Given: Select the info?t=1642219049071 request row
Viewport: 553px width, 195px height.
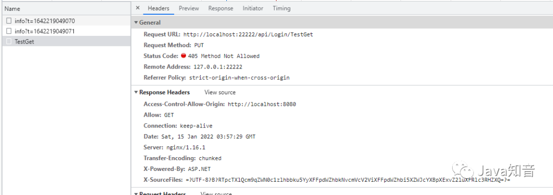Looking at the screenshot, I should (x=66, y=31).
